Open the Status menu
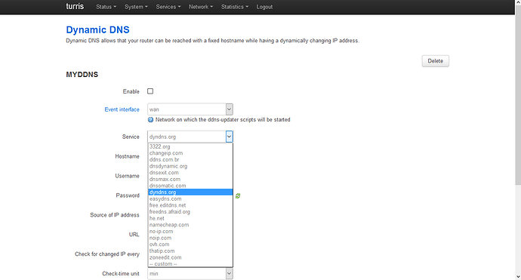This screenshot has width=521, height=280. (x=106, y=7)
